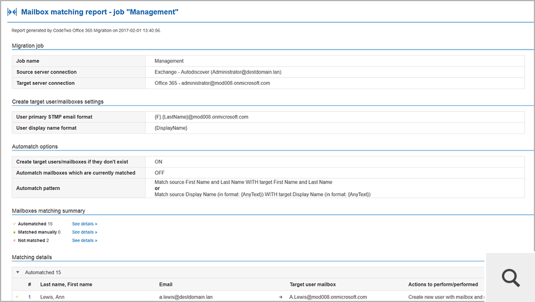The image size is (535, 302).
Task: Click 'Actions to perform/performed' column header
Action: (443, 284)
